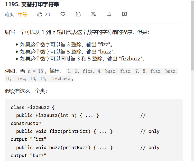This screenshot has width=194, height=161.
Task: Click the public void buzz(printBuzz) code line
Action: [64, 148]
